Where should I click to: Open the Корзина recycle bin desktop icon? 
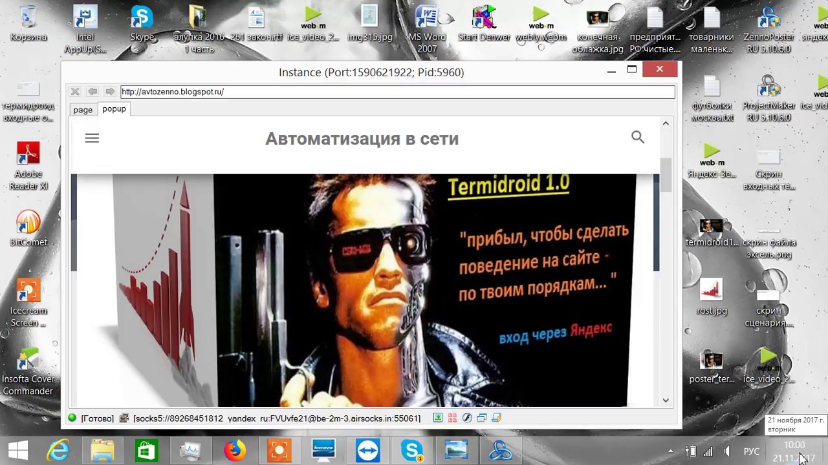[x=28, y=24]
